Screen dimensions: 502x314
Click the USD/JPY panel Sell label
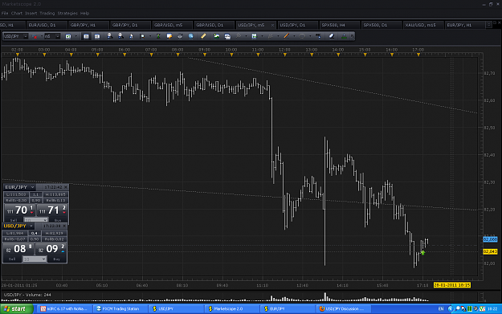12,259
